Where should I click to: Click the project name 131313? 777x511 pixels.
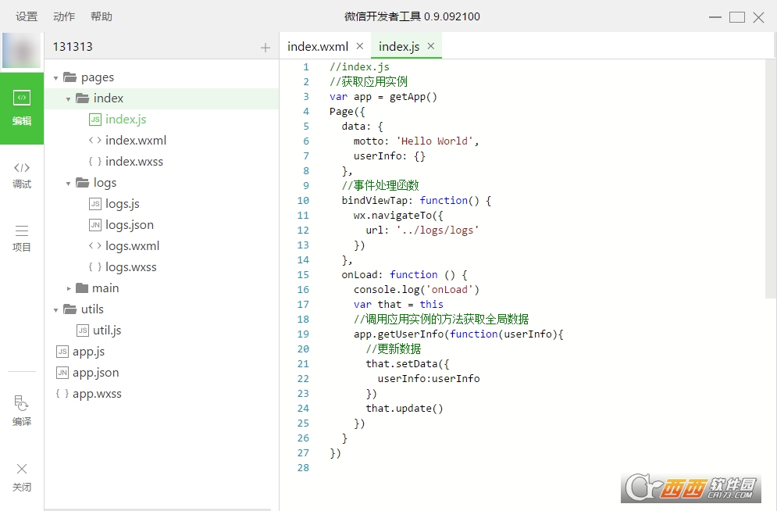(73, 47)
